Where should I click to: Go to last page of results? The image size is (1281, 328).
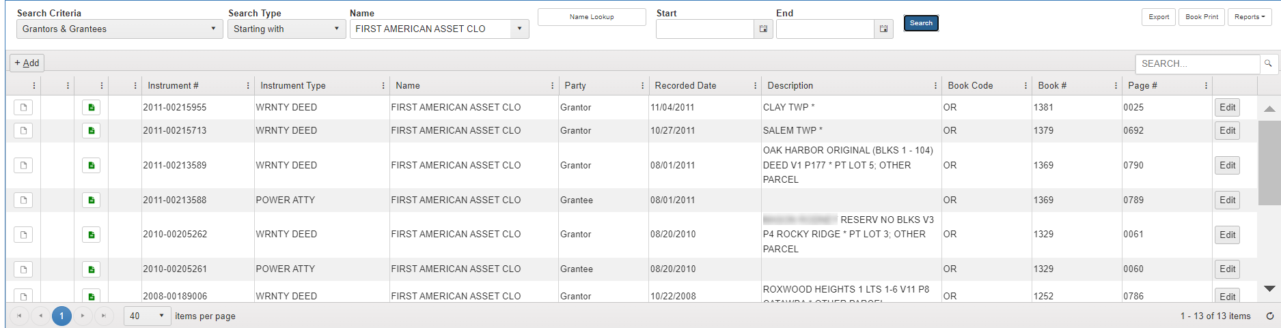104,316
